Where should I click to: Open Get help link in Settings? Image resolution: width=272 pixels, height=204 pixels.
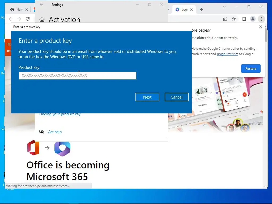coord(55,132)
